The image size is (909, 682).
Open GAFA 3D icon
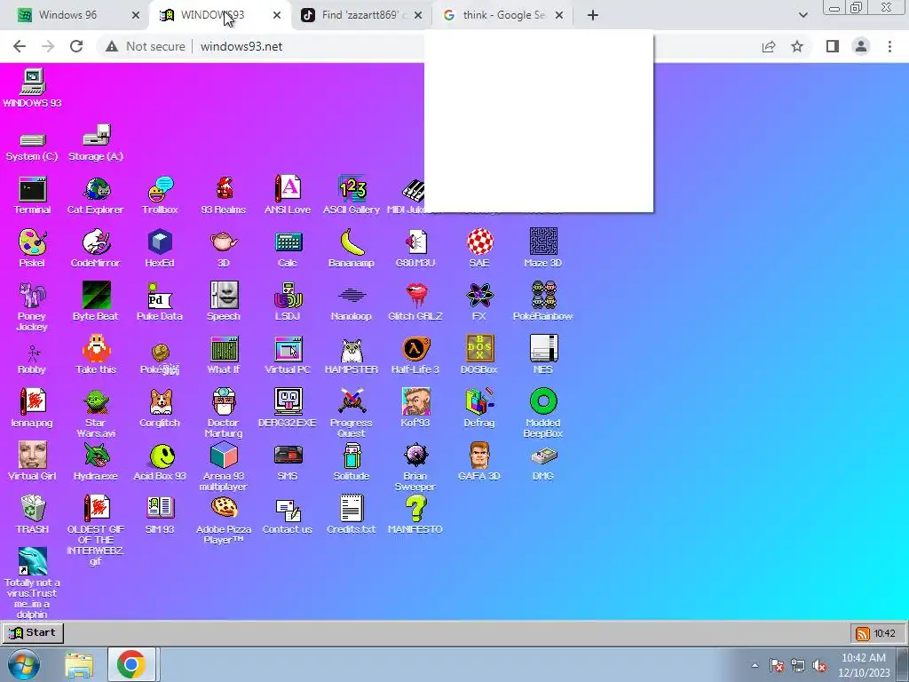(x=479, y=462)
